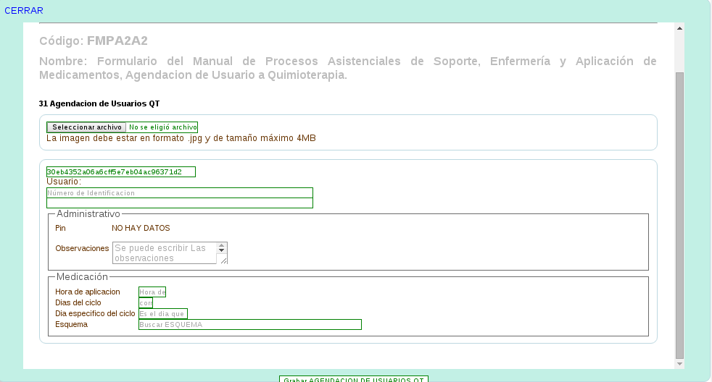Focus the Hora de aplicacion input
The image size is (712, 382).
(152, 292)
